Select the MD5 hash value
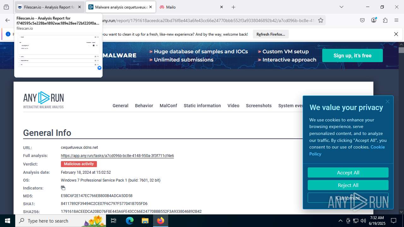Viewport: 404px width, 227px height. (x=97, y=196)
